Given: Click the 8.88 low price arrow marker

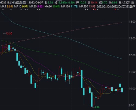Looking at the screenshot, I should [95, 107].
